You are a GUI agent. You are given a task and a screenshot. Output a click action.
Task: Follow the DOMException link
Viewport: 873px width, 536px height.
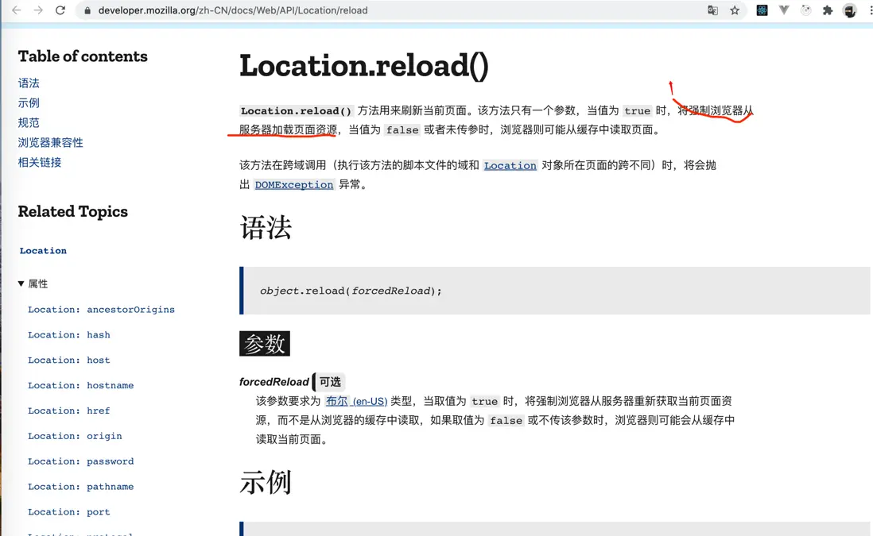click(x=294, y=184)
